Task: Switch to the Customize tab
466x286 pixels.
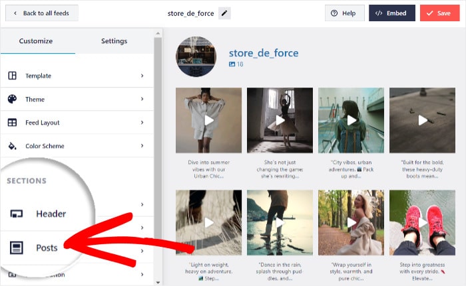Action: [36, 41]
